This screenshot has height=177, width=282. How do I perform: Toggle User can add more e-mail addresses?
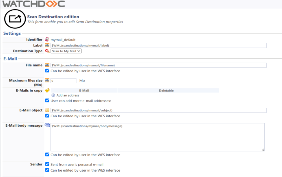[47, 100]
